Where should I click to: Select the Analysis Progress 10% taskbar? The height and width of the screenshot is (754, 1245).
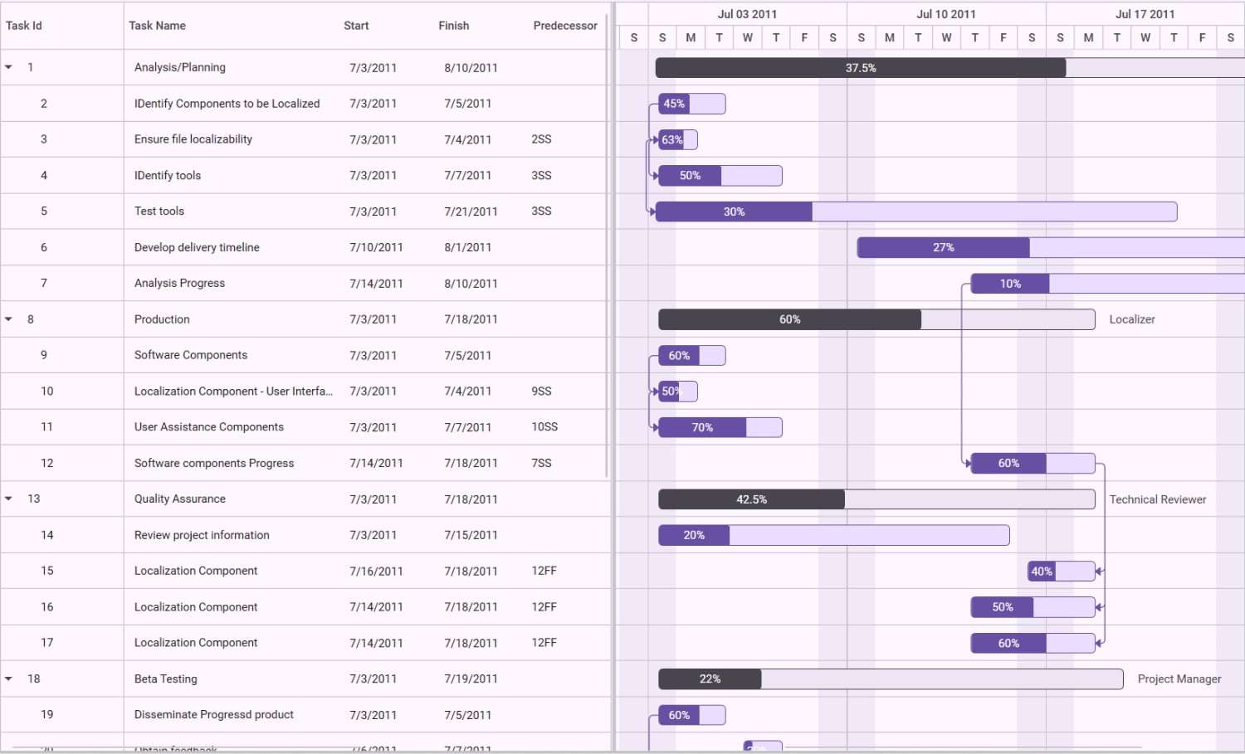pos(1108,284)
